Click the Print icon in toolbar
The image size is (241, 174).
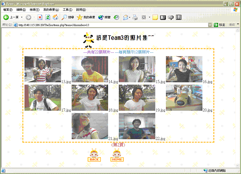tap(135, 18)
